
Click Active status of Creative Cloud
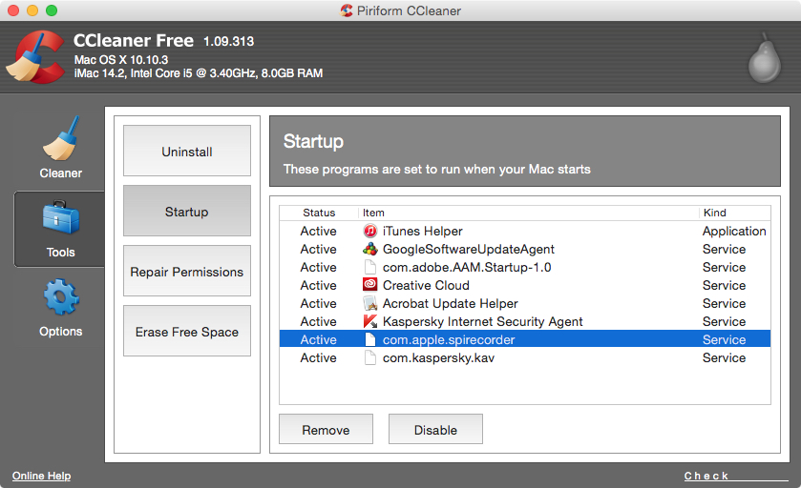coord(318,285)
